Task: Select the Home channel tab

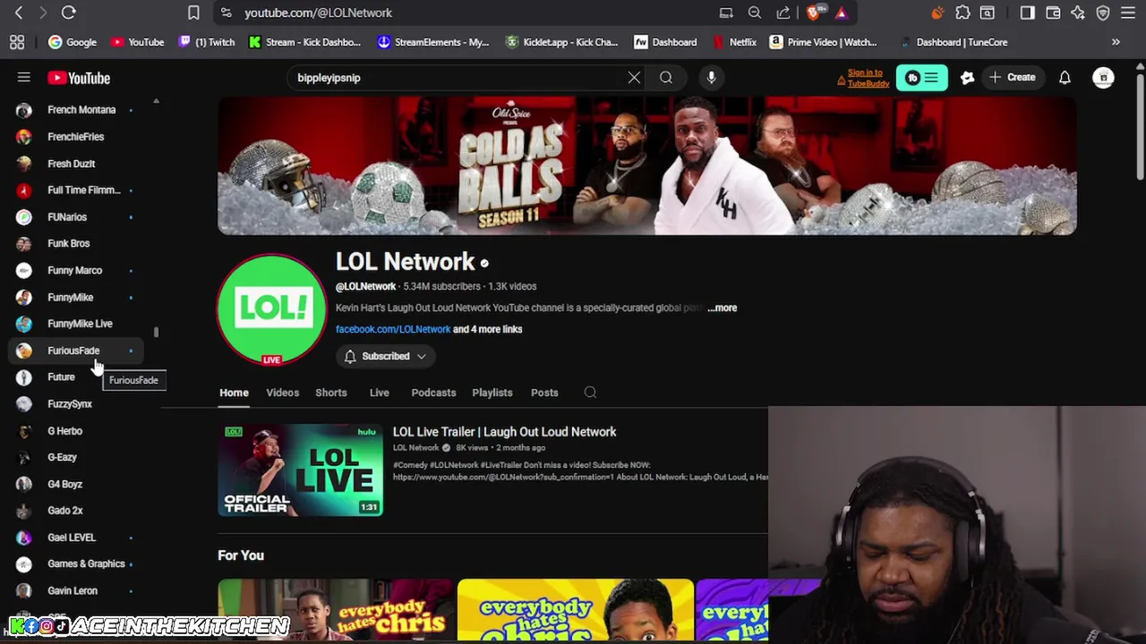Action: pos(234,393)
